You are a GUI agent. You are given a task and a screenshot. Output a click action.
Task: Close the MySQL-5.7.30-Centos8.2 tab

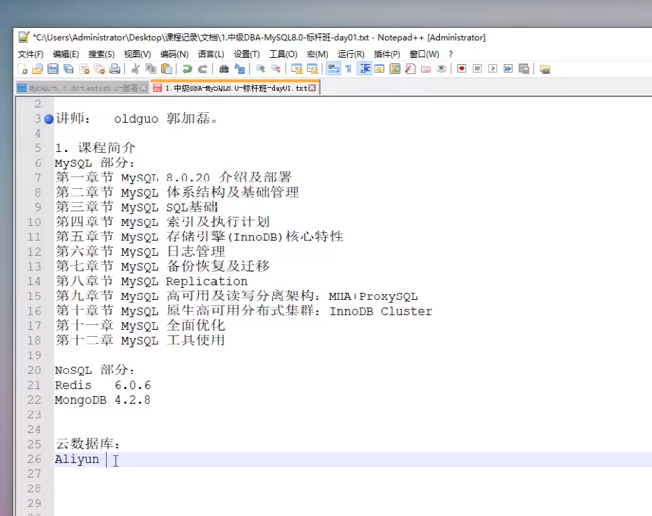(143, 88)
